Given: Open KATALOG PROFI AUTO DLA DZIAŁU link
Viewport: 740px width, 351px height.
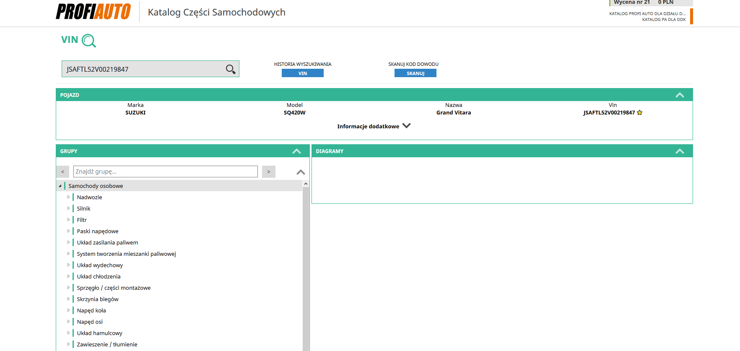Looking at the screenshot, I should click(x=647, y=13).
